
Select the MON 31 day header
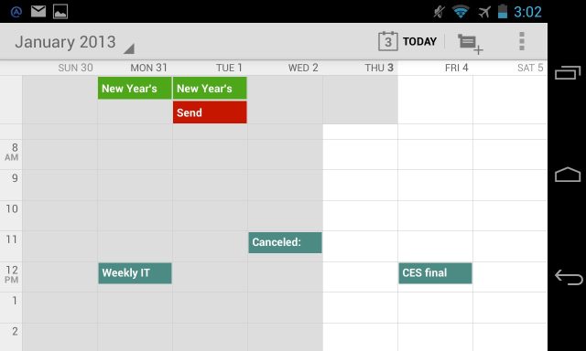point(148,68)
